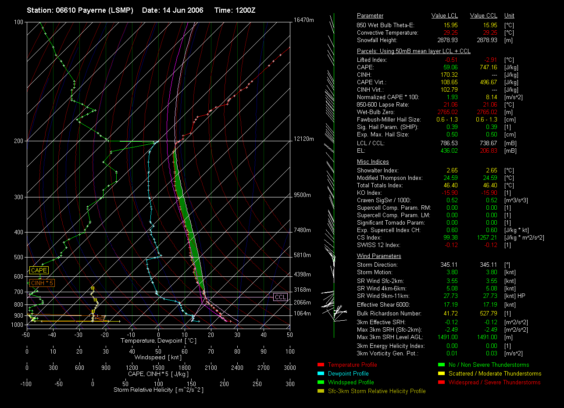Image resolution: width=564 pixels, height=408 pixels.
Task: Select the Sfc-3km Storm Relative Helicity swatch
Action: (320, 391)
